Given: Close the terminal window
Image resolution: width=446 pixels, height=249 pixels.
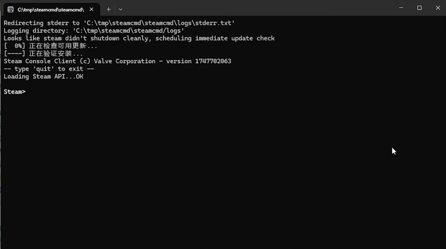Looking at the screenshot, I should click(x=438, y=8).
